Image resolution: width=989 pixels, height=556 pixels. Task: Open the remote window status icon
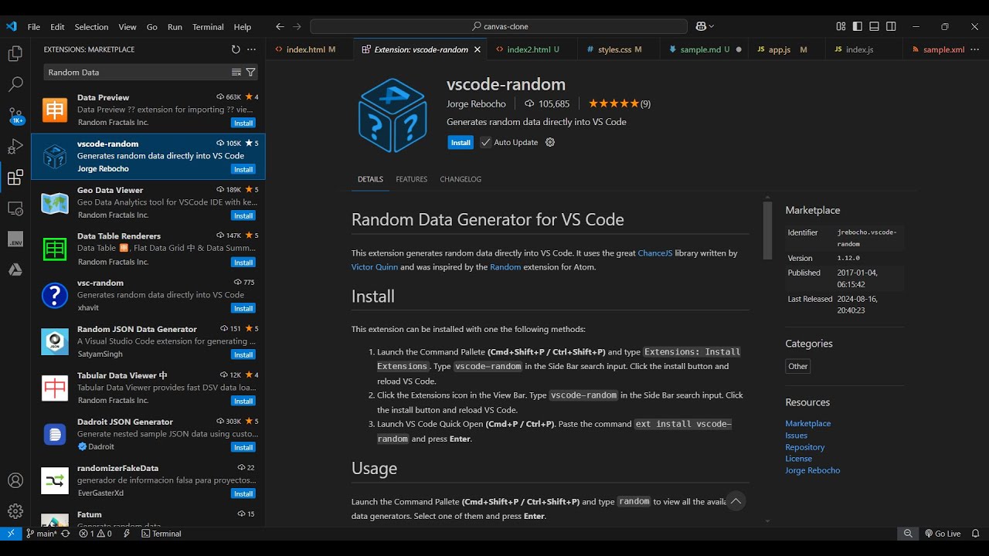pos(11,534)
